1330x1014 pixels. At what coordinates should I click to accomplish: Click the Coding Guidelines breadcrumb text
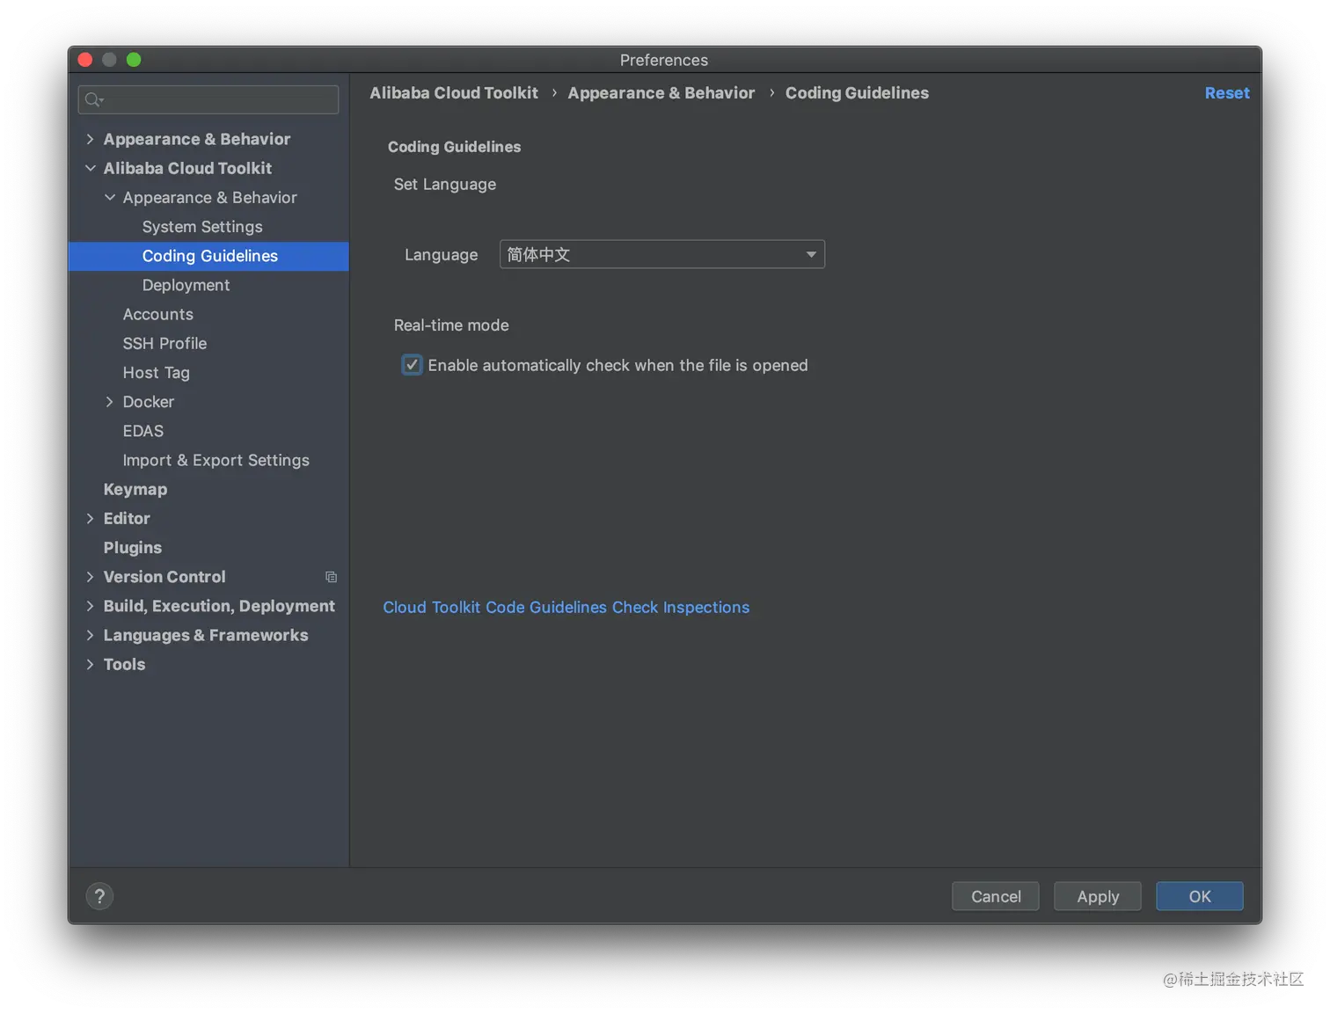[857, 93]
